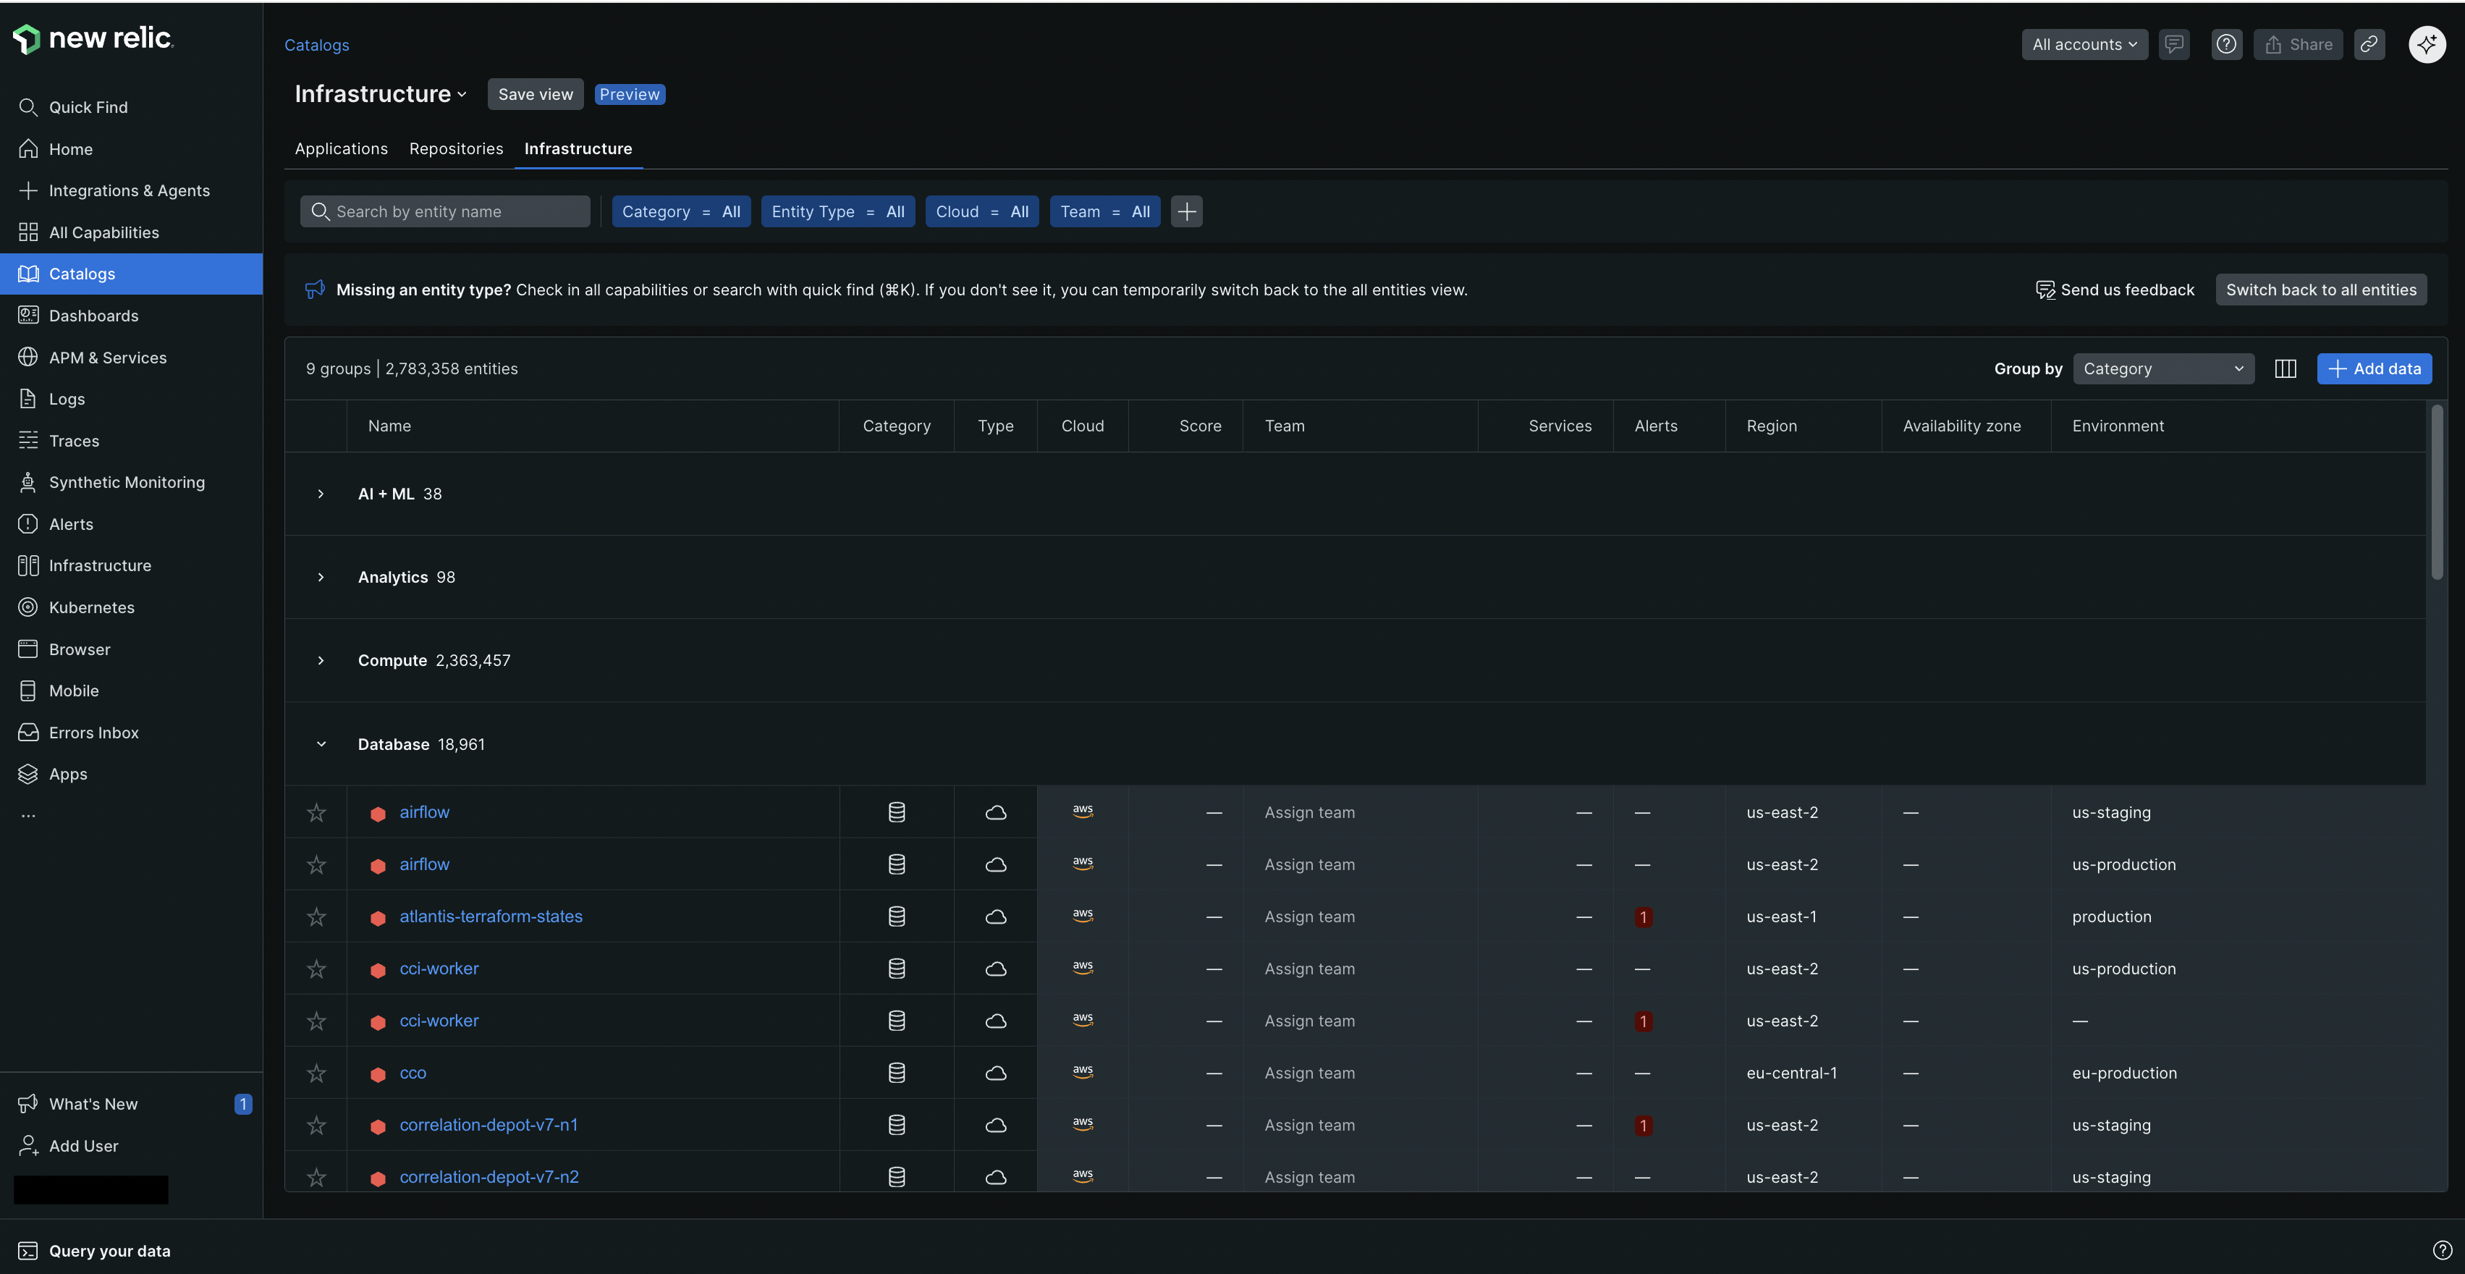Open the Group by Category dropdown
This screenshot has width=2465, height=1274.
coord(2162,368)
